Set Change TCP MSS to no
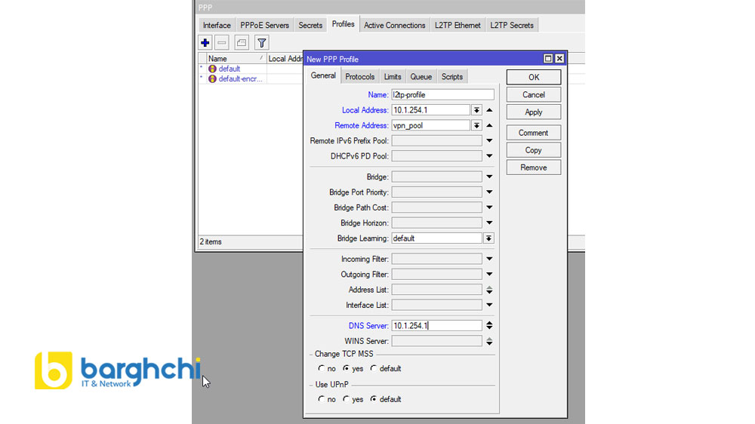 pyautogui.click(x=322, y=369)
